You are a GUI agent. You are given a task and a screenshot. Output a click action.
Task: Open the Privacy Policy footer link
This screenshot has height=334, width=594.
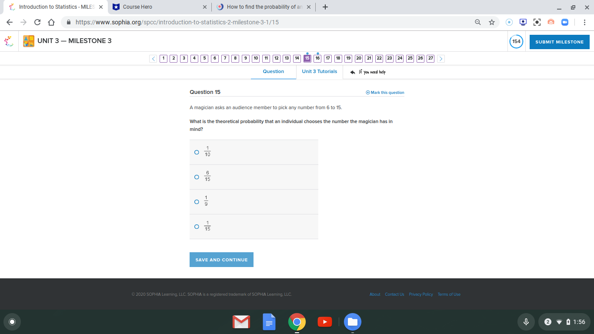(x=421, y=294)
